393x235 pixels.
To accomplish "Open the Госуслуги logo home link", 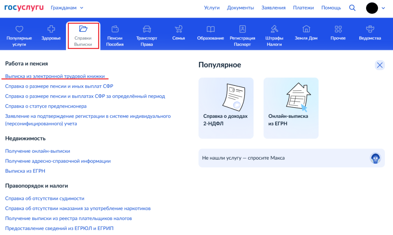I will (x=24, y=8).
